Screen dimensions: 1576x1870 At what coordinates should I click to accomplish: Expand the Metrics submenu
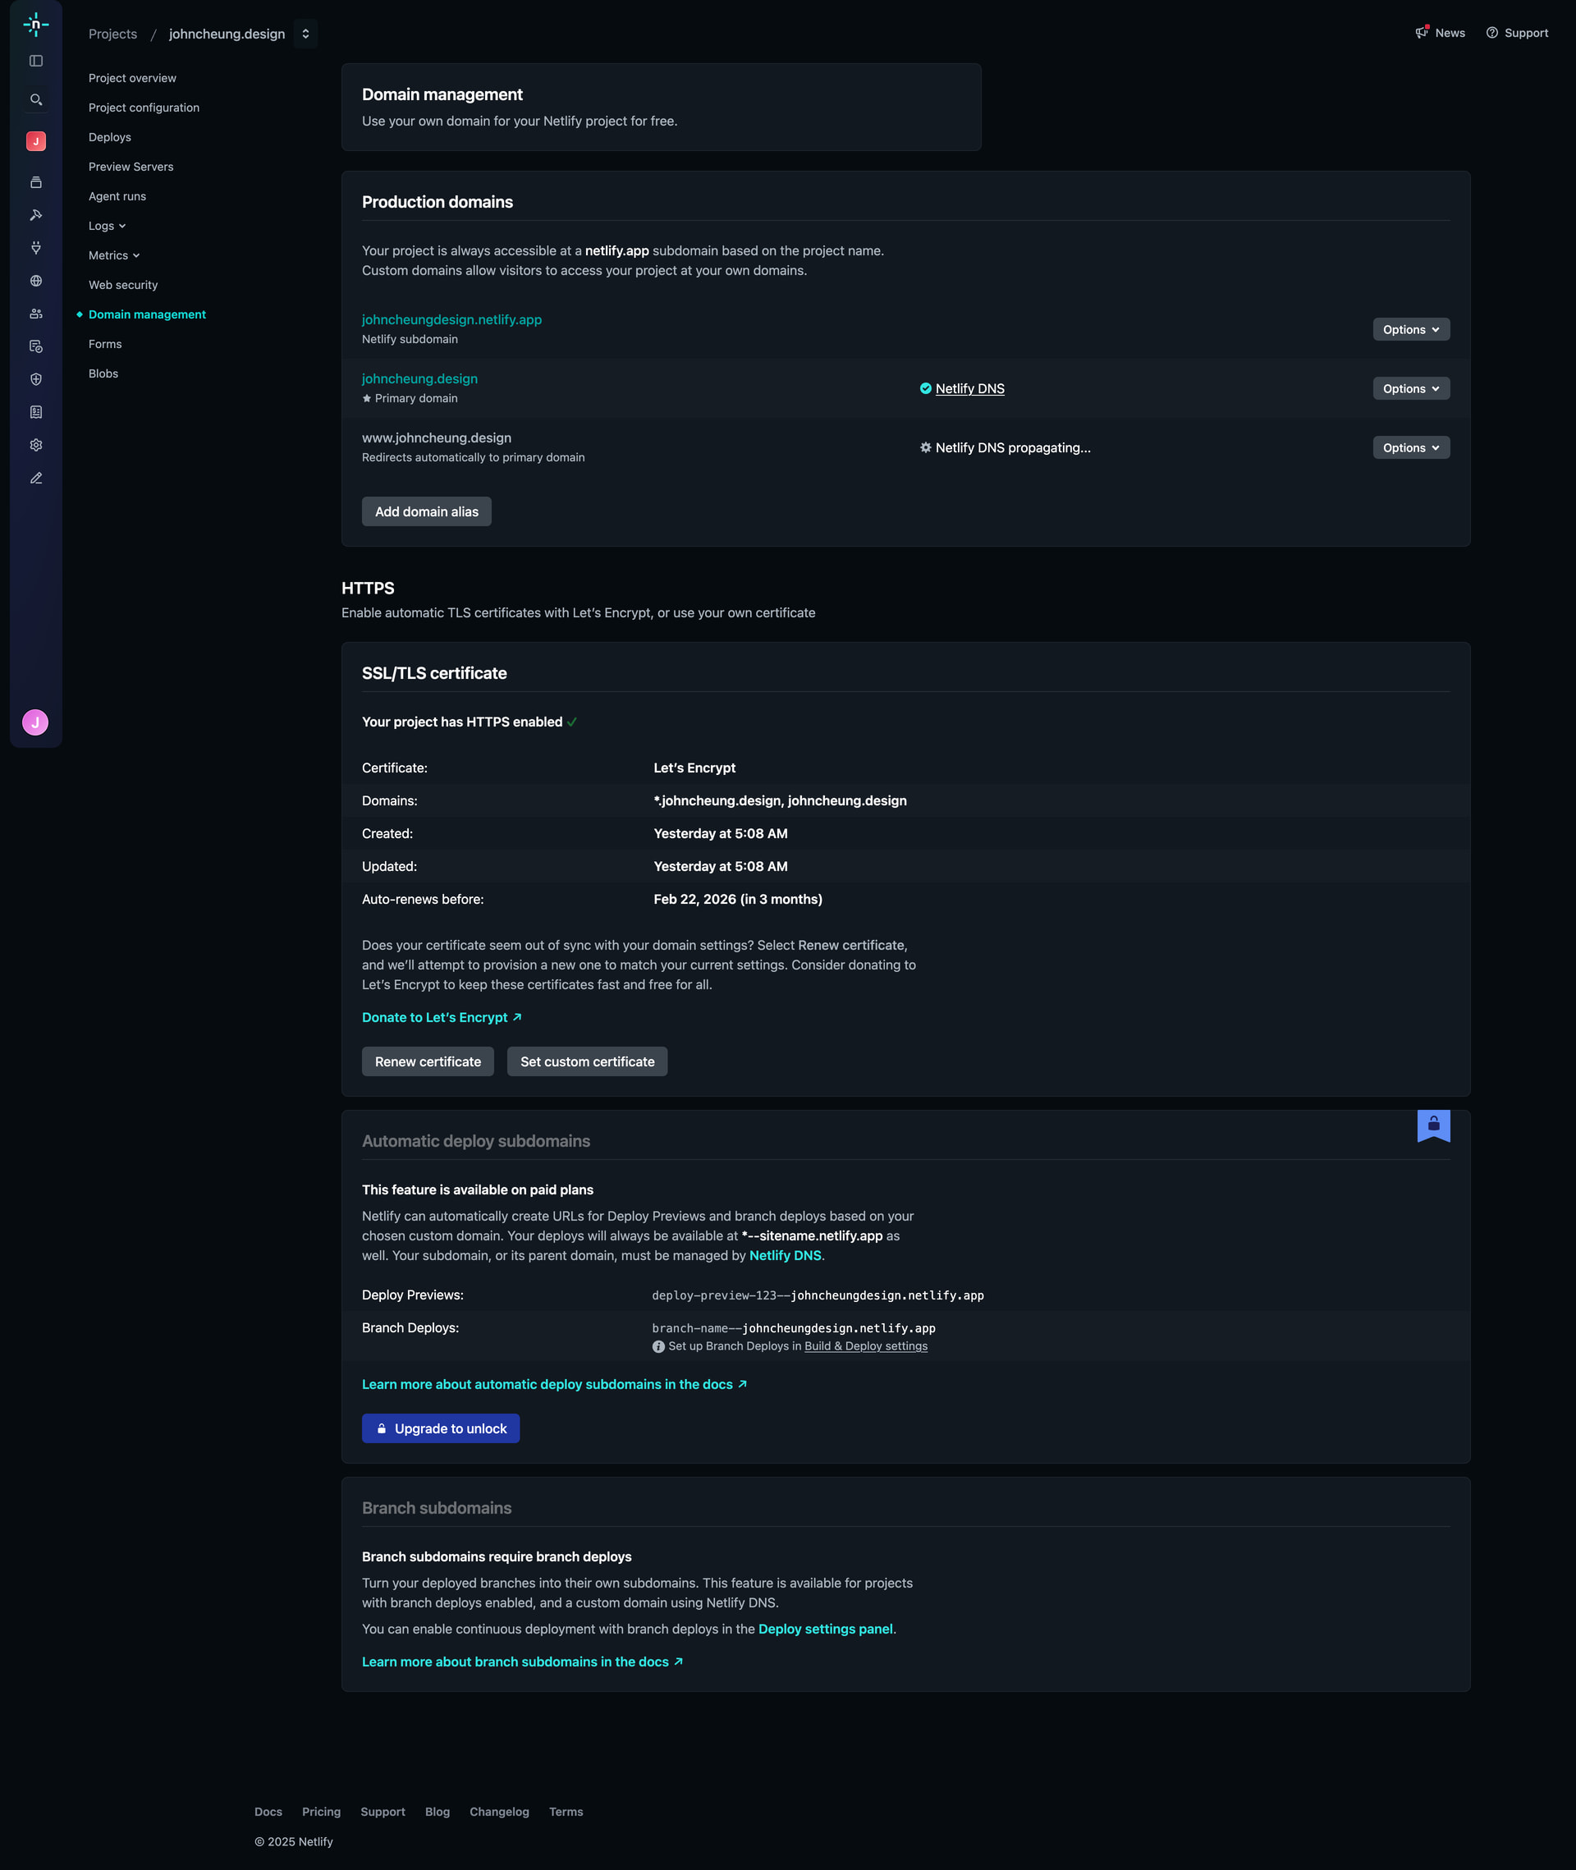point(114,255)
